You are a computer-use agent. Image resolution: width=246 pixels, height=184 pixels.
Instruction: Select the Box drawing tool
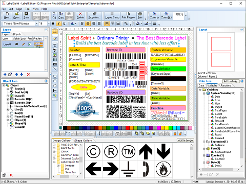click(x=55, y=76)
